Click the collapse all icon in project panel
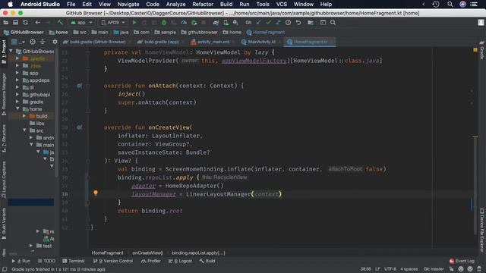This screenshot has width=486, height=273. click(x=43, y=42)
